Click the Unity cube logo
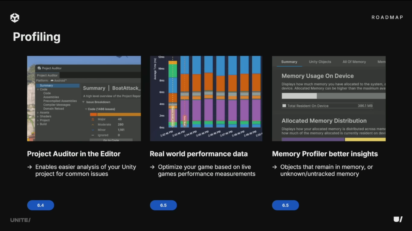This screenshot has width=412, height=231. pyautogui.click(x=15, y=18)
